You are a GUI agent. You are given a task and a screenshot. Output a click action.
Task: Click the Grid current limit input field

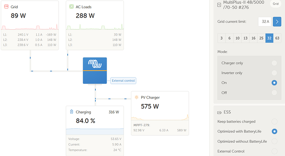click(265, 21)
